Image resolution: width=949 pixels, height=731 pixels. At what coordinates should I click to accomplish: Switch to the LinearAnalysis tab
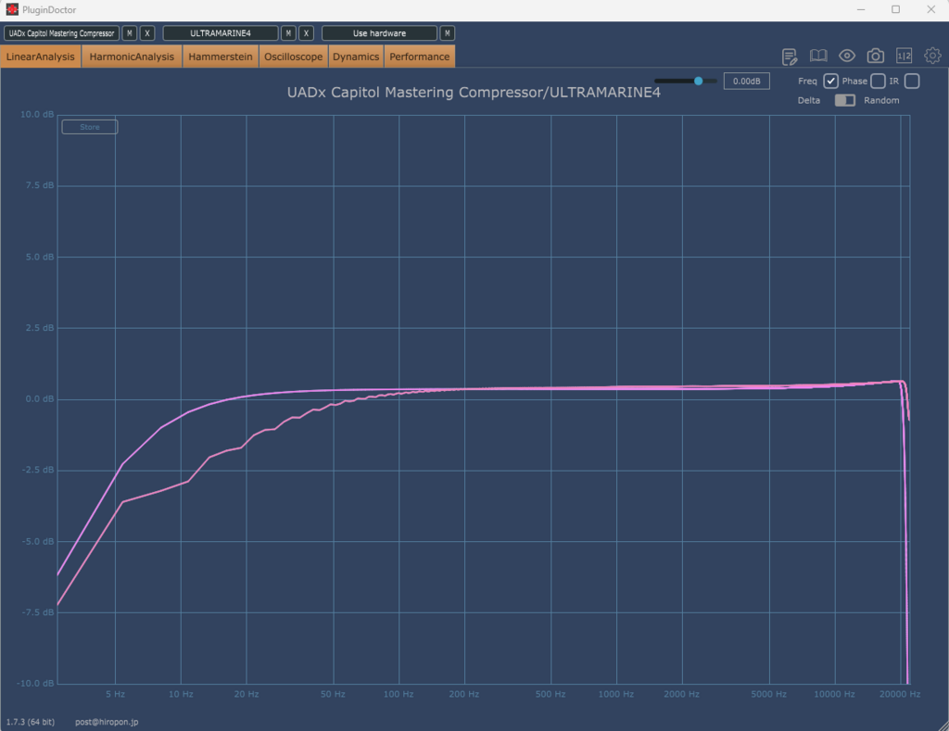(x=41, y=57)
